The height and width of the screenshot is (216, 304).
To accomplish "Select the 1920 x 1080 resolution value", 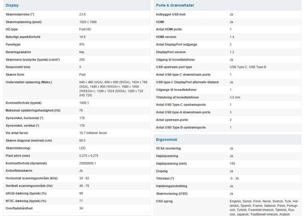I will tap(88, 22).
